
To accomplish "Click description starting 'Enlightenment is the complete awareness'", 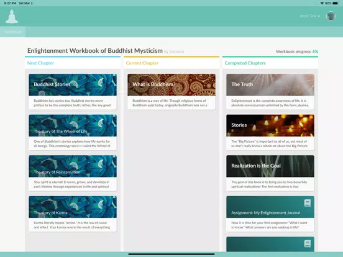I will (x=270, y=103).
